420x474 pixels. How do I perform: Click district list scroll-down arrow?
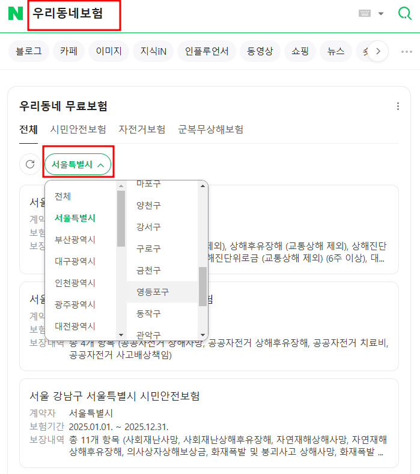[203, 335]
